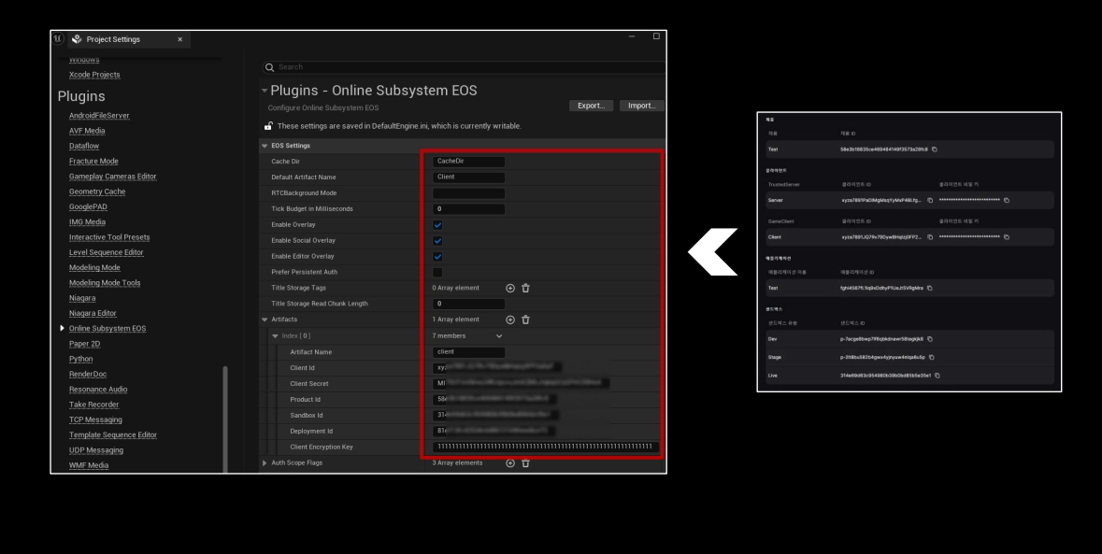
Task: Collapse the Index [0] entry
Action: click(276, 336)
